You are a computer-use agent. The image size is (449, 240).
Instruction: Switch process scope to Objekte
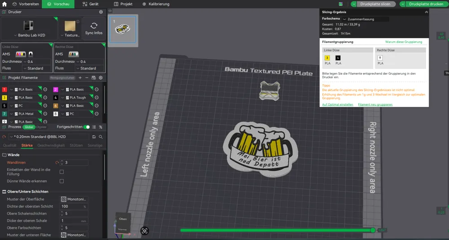(41, 127)
